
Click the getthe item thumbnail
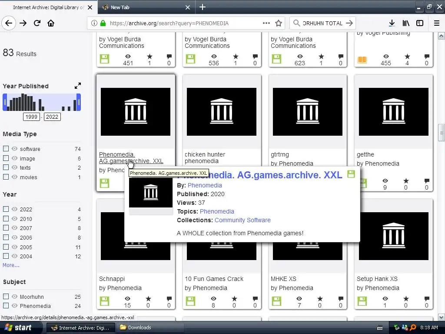pos(394,112)
